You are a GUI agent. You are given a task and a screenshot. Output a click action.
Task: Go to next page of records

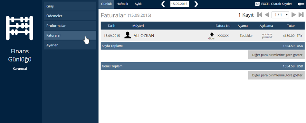pyautogui.click(x=294, y=15)
